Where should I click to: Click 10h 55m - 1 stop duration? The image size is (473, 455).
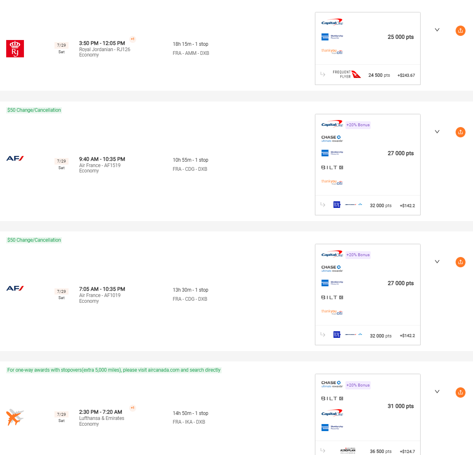click(x=190, y=160)
